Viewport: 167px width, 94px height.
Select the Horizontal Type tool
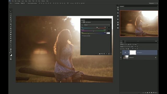pyautogui.click(x=11, y=43)
